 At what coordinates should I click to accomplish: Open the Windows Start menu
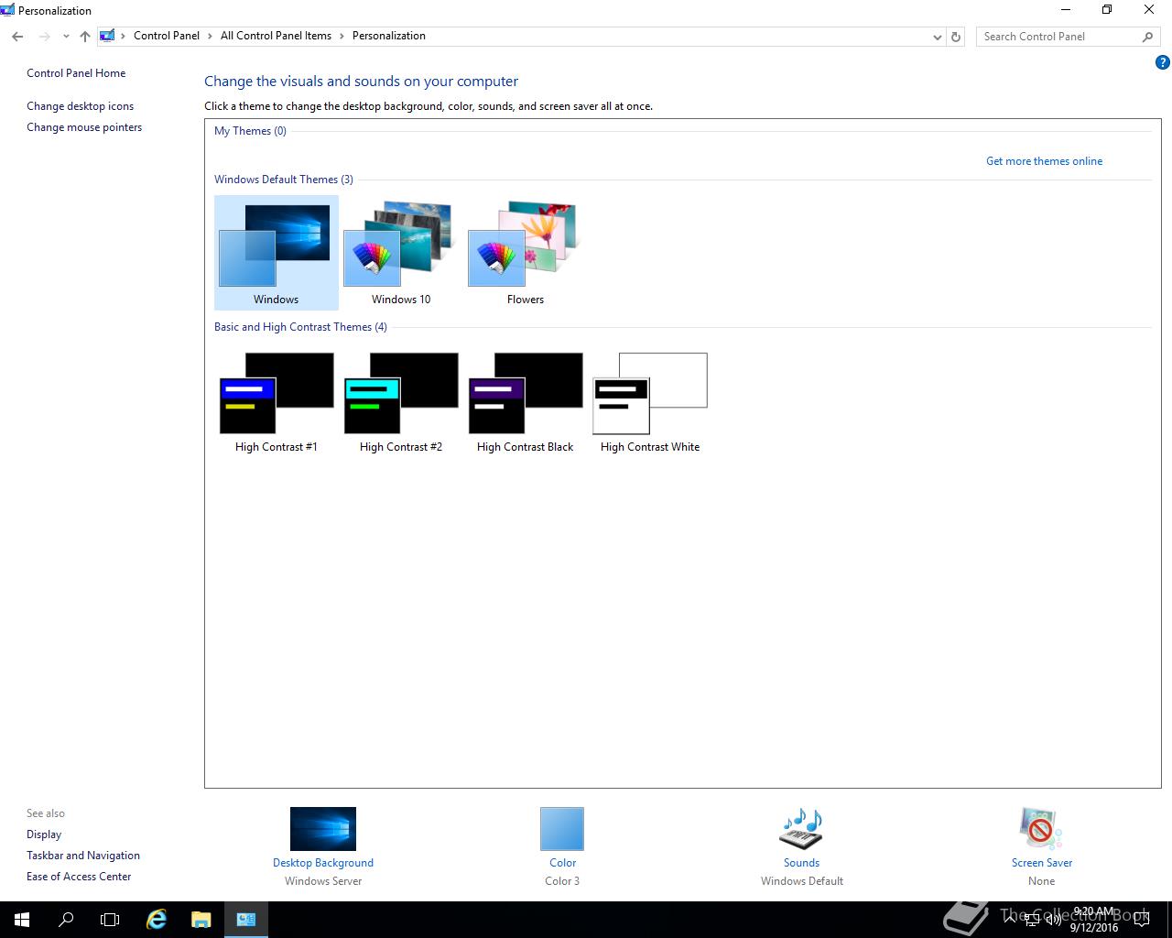22,920
